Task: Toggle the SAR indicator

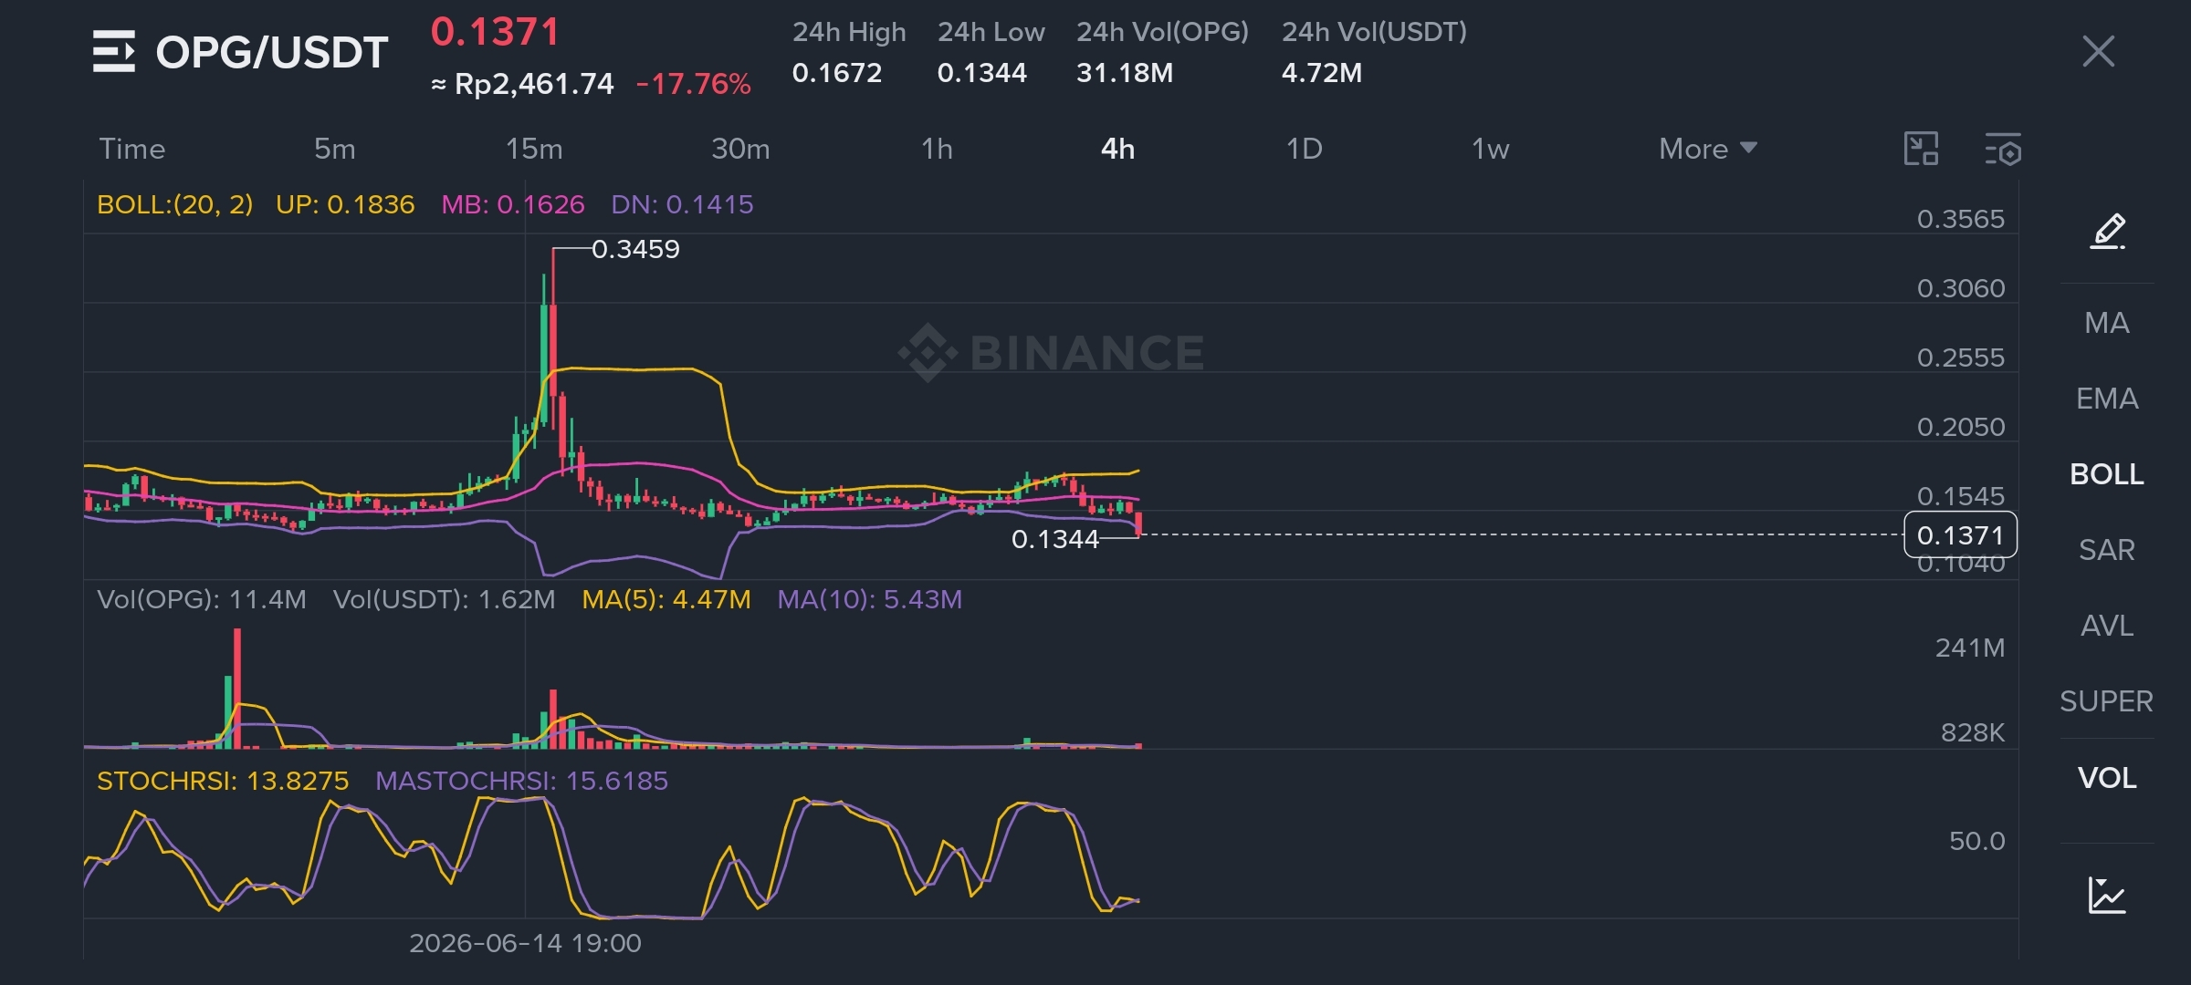Action: pos(2107,550)
